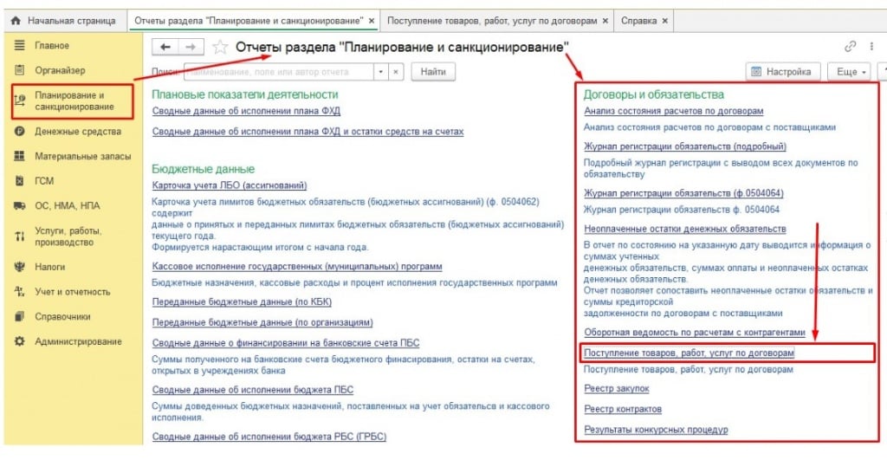Viewport: 887px width, 460px height.
Task: Click the Договоры и обязательства heading
Action: [x=654, y=94]
